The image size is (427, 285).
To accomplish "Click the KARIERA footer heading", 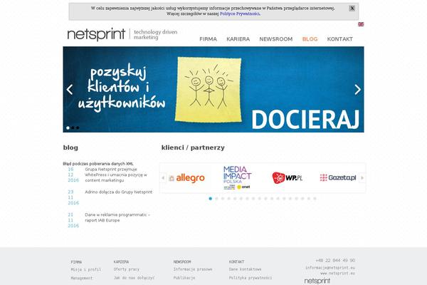I will (121, 261).
